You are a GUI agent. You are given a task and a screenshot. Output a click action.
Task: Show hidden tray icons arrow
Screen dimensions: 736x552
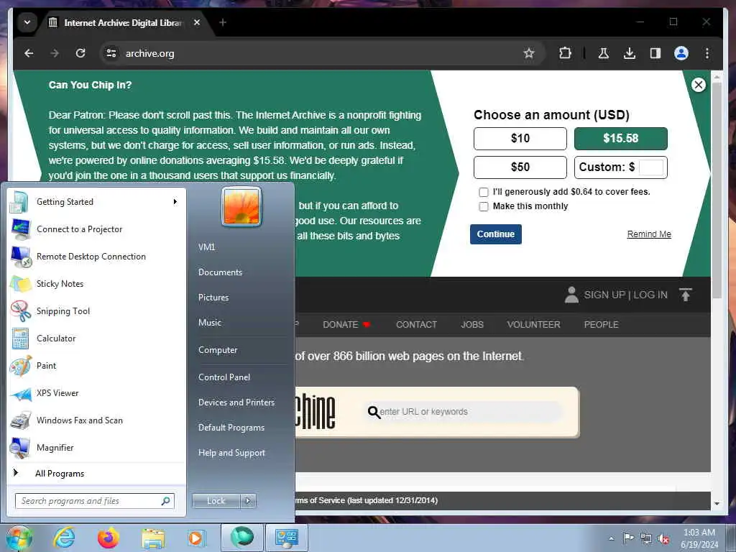click(611, 538)
